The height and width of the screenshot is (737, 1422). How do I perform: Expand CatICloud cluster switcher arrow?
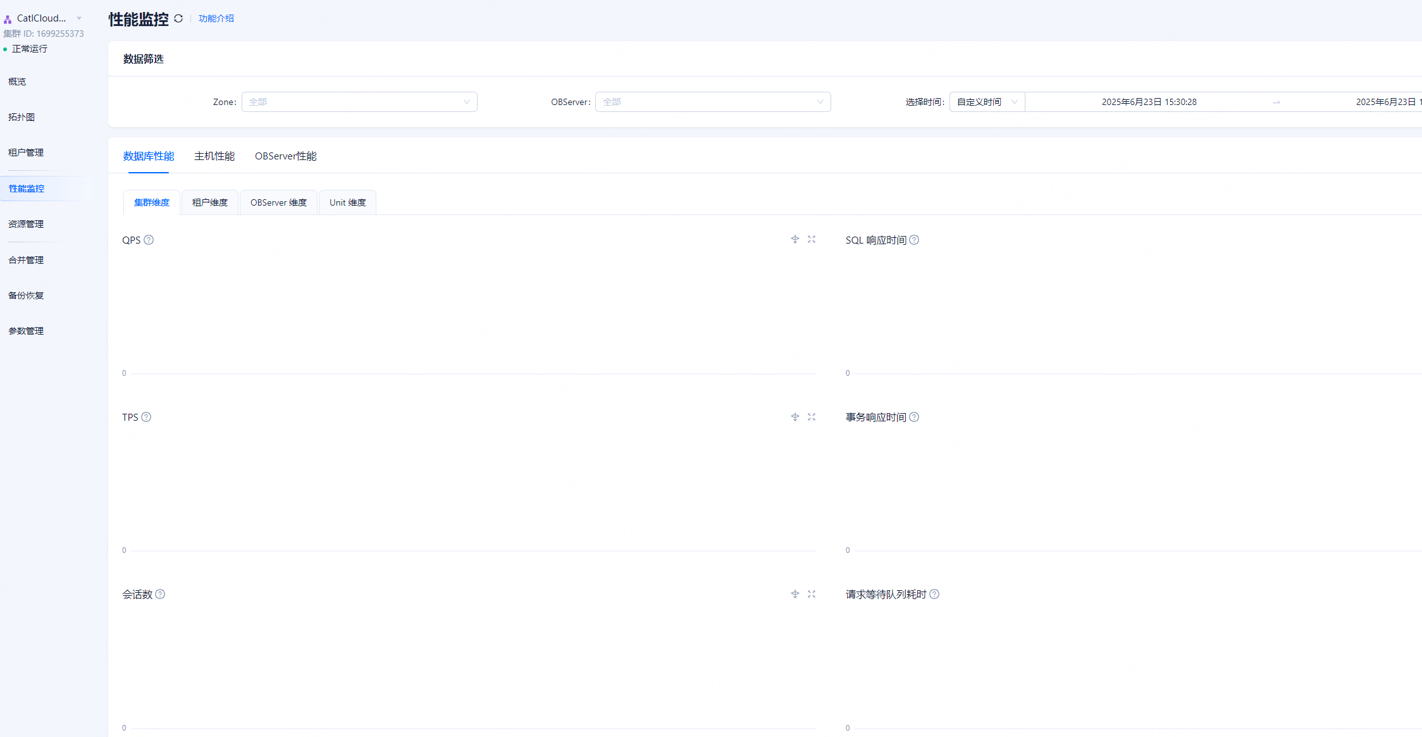click(79, 18)
